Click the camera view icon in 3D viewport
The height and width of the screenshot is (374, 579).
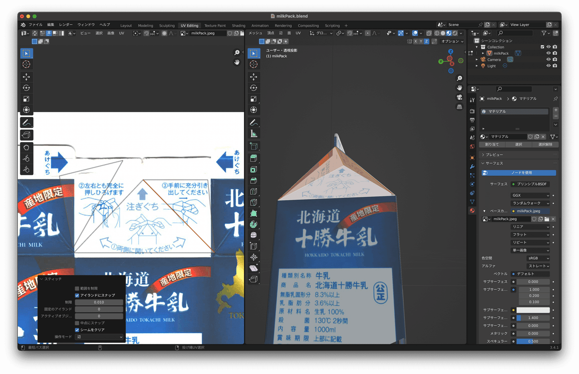click(x=459, y=97)
